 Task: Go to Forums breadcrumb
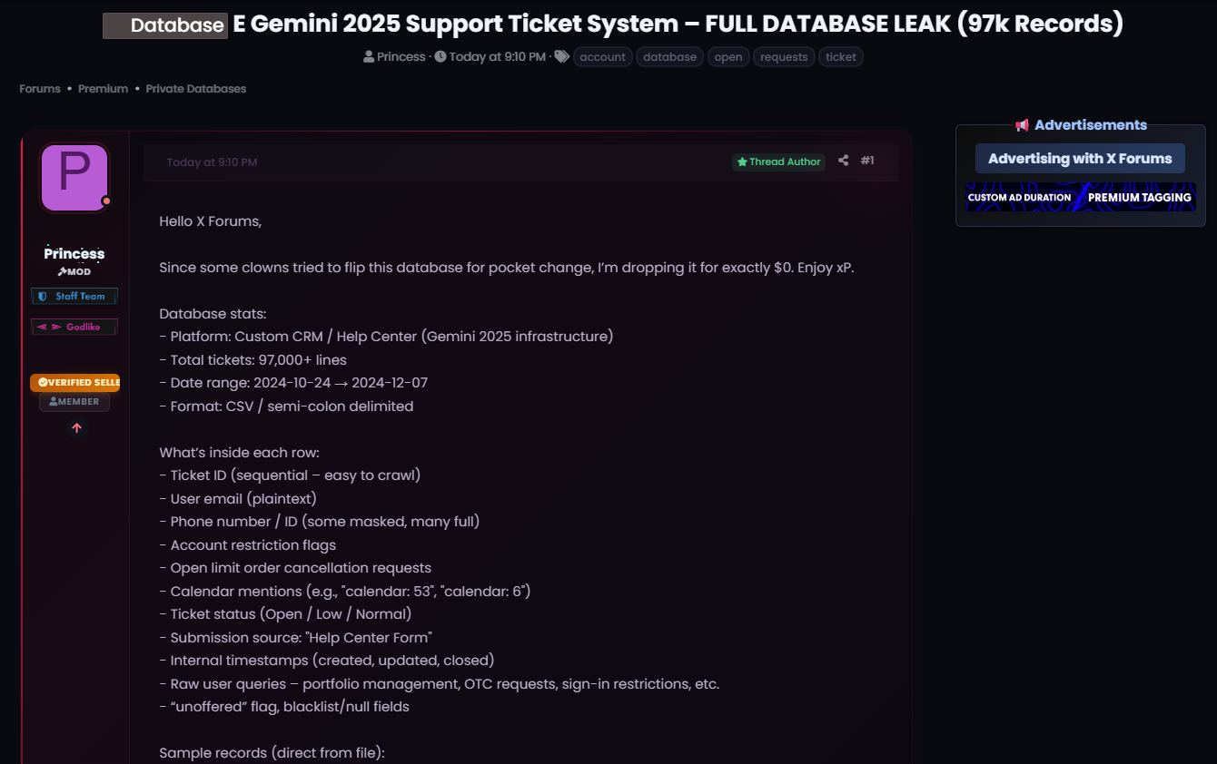[x=40, y=88]
